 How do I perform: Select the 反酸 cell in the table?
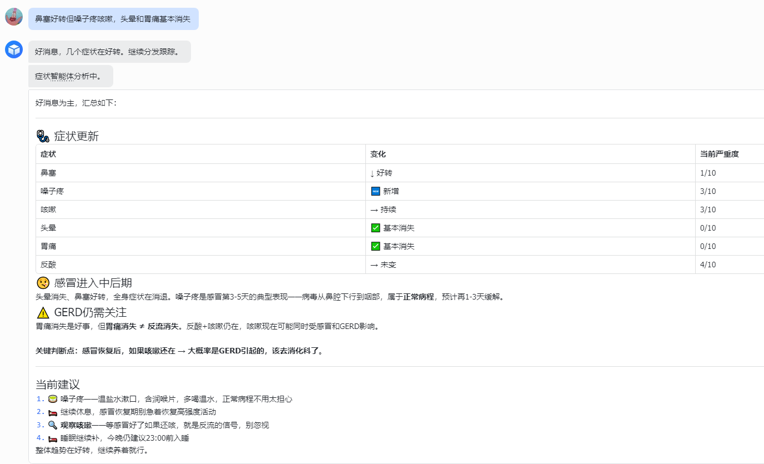[200, 265]
